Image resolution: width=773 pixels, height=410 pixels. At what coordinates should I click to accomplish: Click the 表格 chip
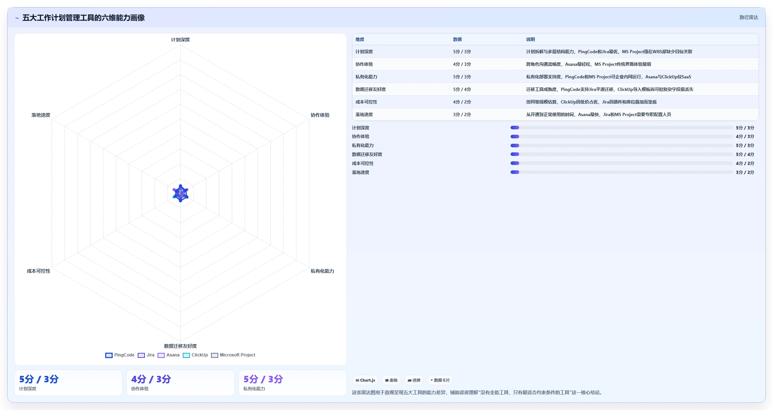(x=391, y=380)
